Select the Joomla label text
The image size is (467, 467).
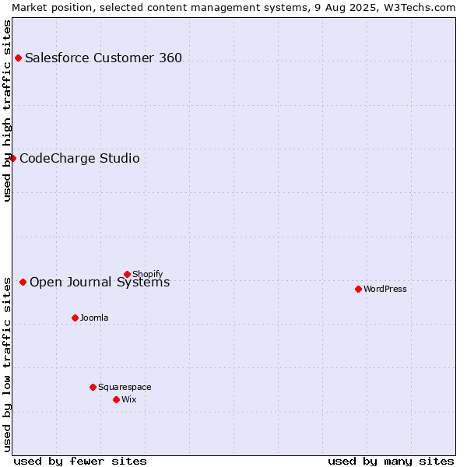(x=94, y=318)
